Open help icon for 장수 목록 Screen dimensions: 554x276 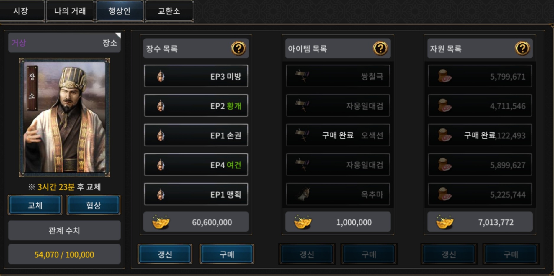pos(238,48)
